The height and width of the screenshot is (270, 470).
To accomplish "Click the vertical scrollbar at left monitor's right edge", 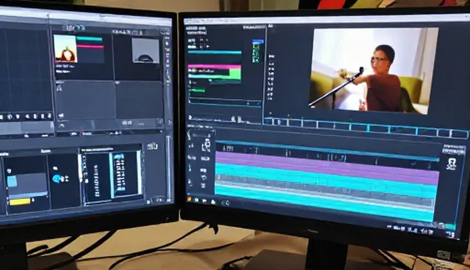I will pos(168,167).
